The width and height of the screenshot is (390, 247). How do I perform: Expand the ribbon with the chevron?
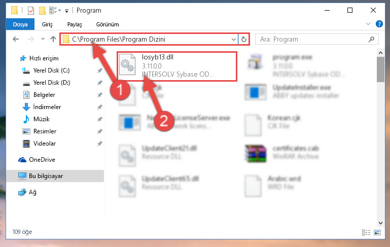[368, 24]
